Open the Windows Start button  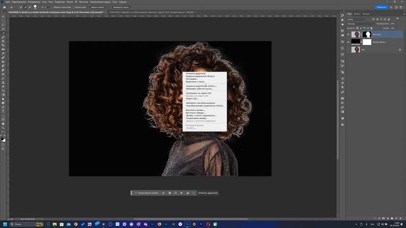click(x=4, y=224)
